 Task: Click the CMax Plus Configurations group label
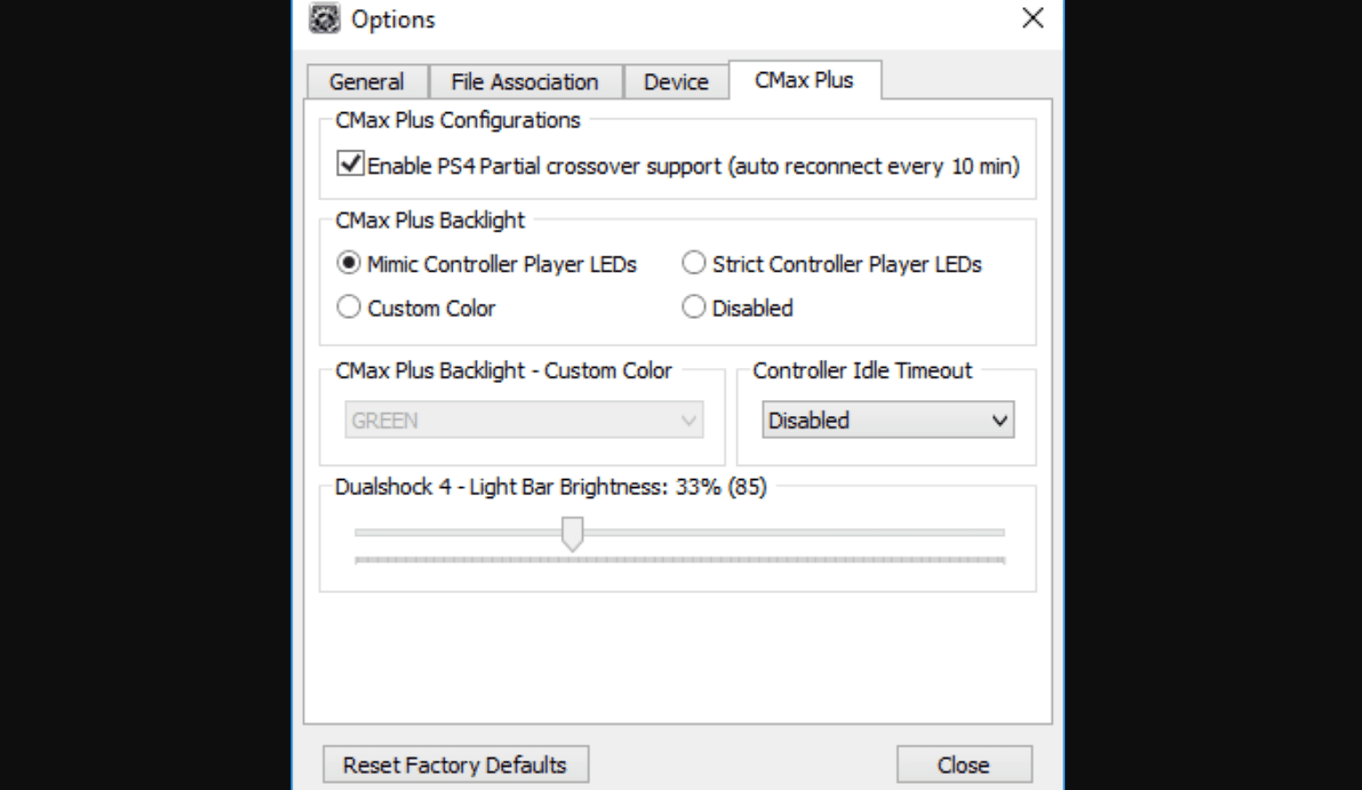[458, 120]
